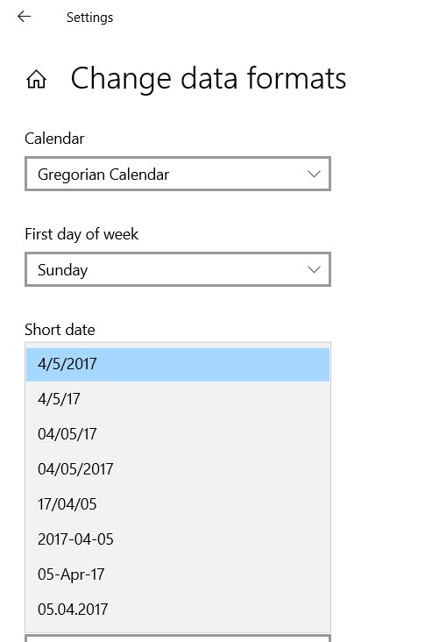Pick the 05-Apr-17 option
The height and width of the screenshot is (642, 432).
[x=178, y=574]
